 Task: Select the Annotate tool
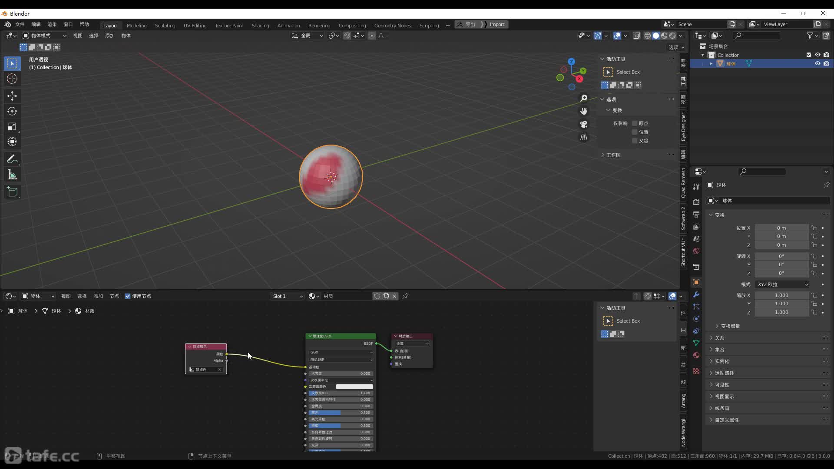12,159
